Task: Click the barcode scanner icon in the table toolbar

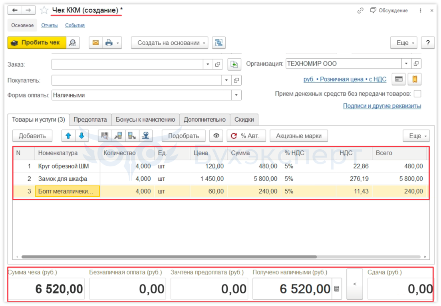Action: click(105, 136)
